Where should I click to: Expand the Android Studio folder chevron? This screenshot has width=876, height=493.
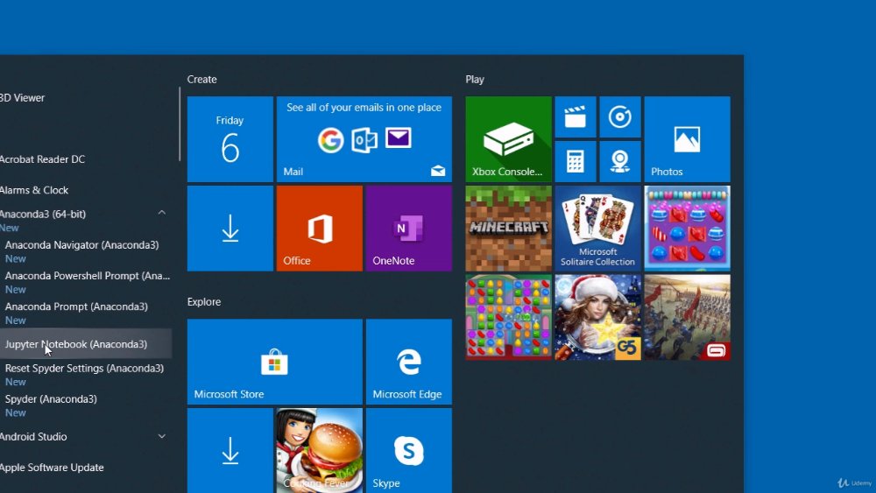tap(161, 436)
